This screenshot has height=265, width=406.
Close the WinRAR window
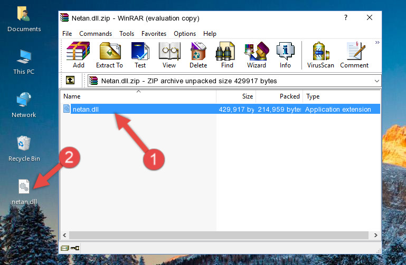click(370, 17)
